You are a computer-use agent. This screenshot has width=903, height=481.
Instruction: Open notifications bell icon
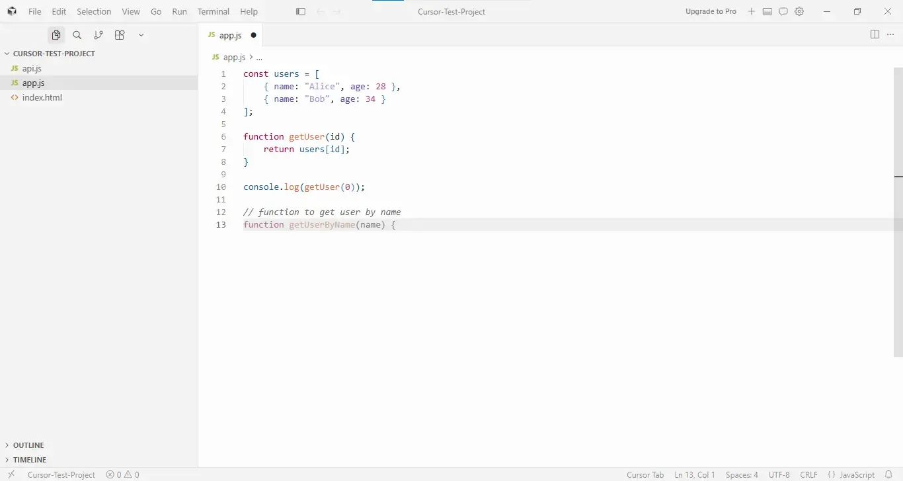pyautogui.click(x=888, y=474)
